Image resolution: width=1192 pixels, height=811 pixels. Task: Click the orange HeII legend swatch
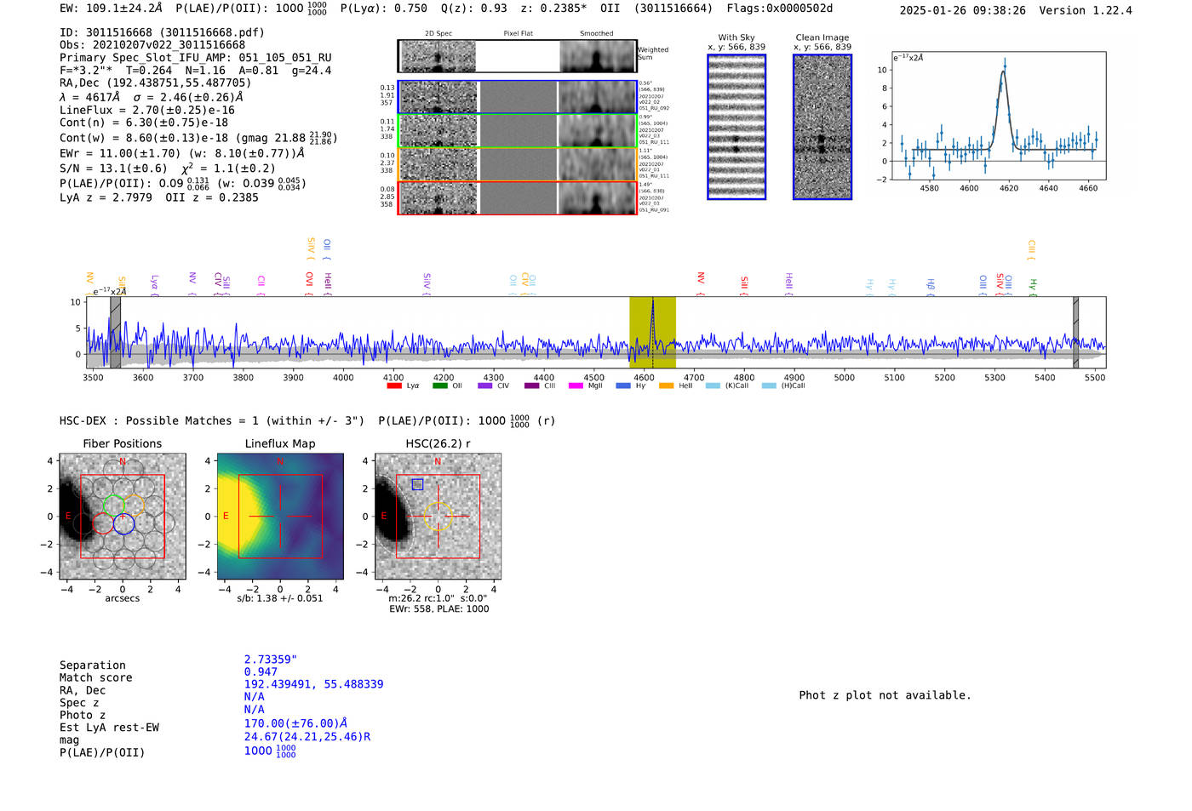point(666,386)
